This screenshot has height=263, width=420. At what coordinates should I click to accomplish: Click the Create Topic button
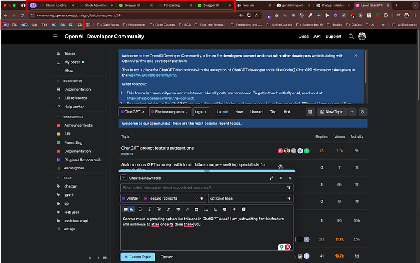(x=138, y=257)
